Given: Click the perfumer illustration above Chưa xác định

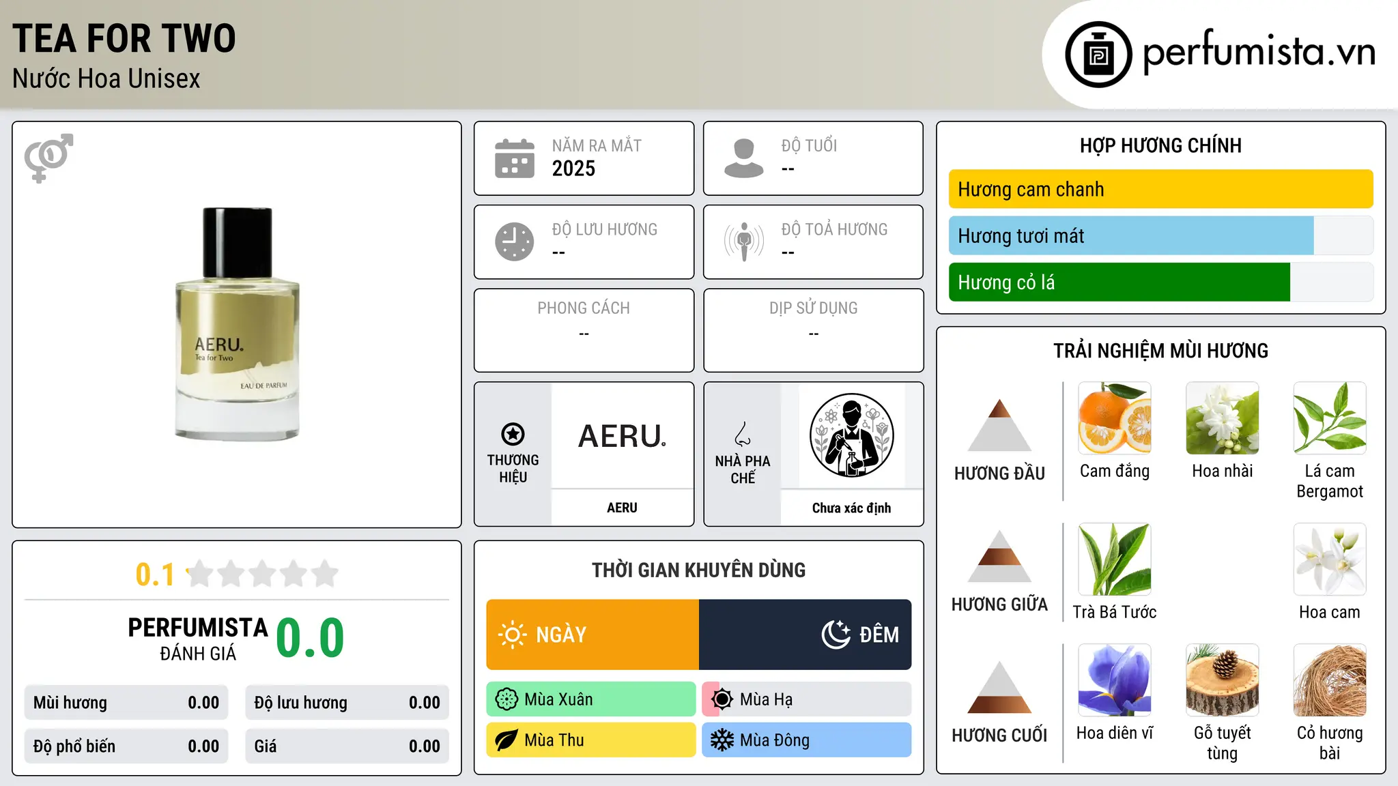Looking at the screenshot, I should coord(851,435).
